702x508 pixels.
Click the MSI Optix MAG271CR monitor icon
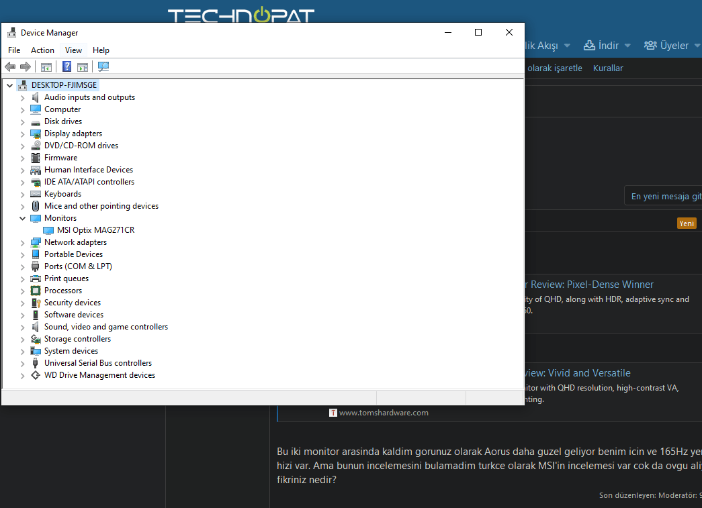click(48, 230)
